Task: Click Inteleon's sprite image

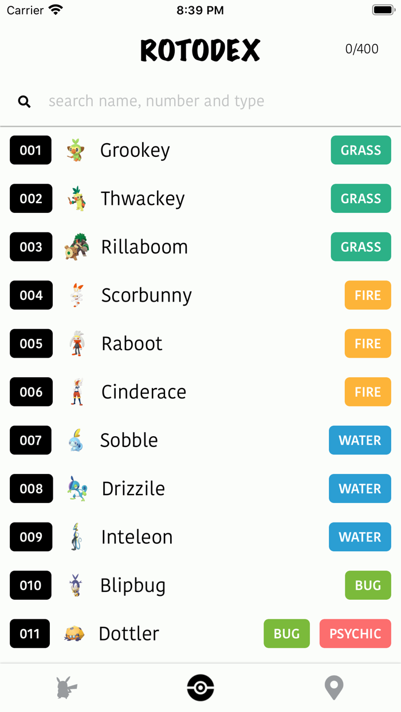Action: [x=77, y=537]
